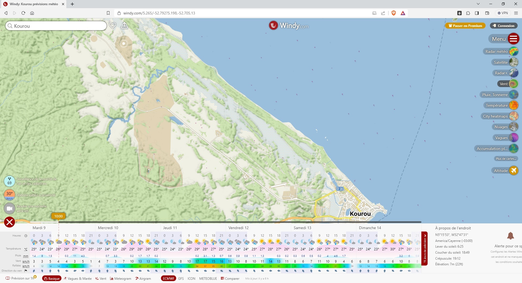The image size is (522, 283).
Task: Change the Pluie mm unit
Action: click(x=26, y=256)
